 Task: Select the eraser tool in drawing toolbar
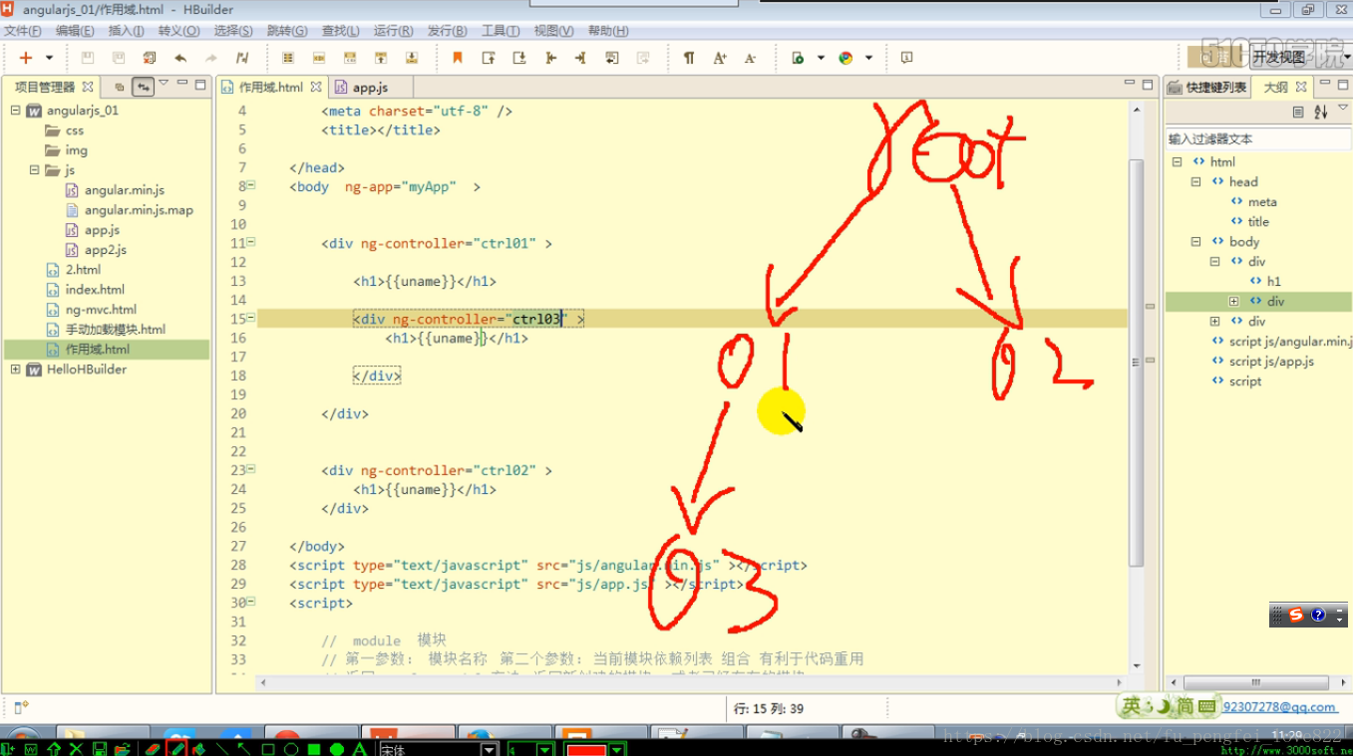pyautogui.click(x=154, y=749)
